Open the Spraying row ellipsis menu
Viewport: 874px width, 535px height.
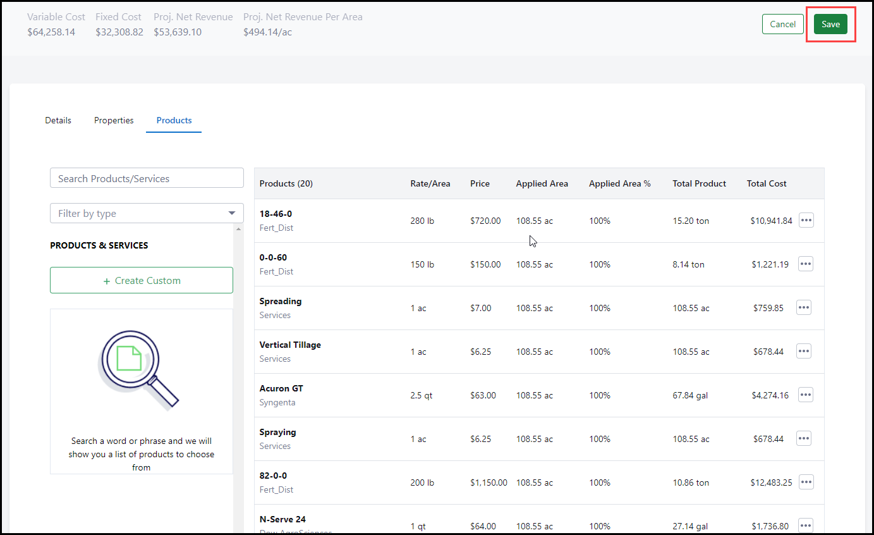(x=803, y=438)
